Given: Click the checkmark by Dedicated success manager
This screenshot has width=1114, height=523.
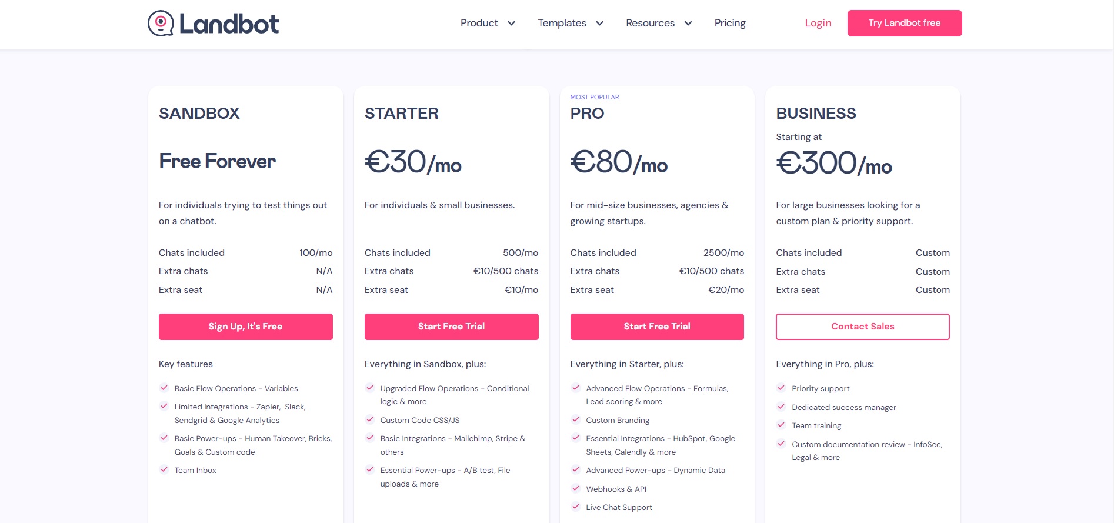Looking at the screenshot, I should click(781, 407).
